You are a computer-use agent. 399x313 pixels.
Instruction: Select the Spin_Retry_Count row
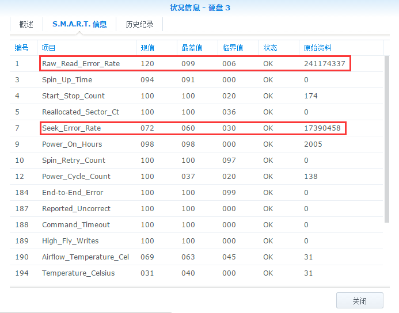pyautogui.click(x=196, y=160)
